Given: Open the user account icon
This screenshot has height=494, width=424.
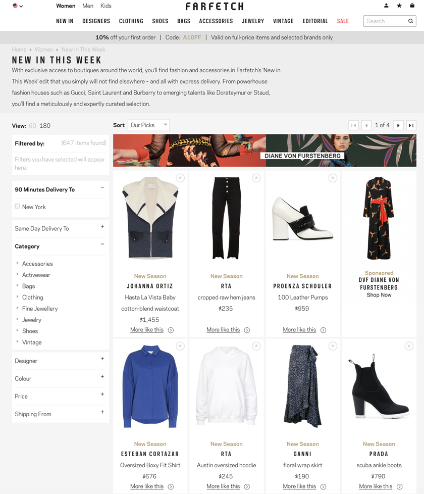Looking at the screenshot, I should (386, 6).
